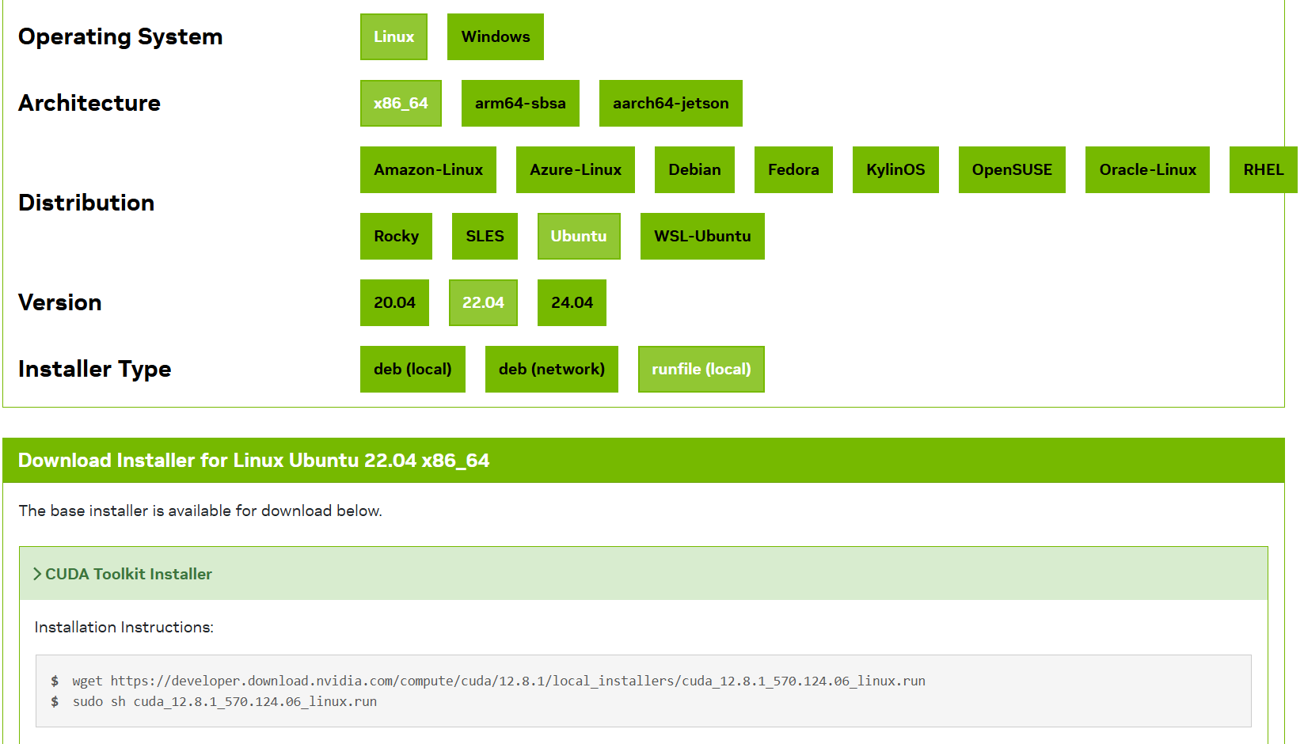
Task: Choose deb (local) installer type
Action: tap(412, 369)
